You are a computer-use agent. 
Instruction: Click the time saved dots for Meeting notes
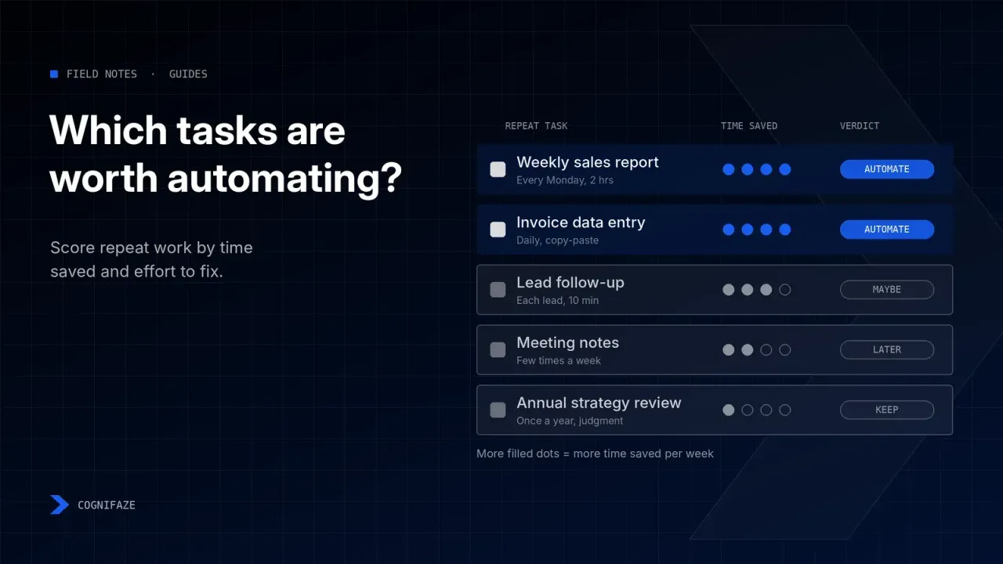(x=757, y=350)
